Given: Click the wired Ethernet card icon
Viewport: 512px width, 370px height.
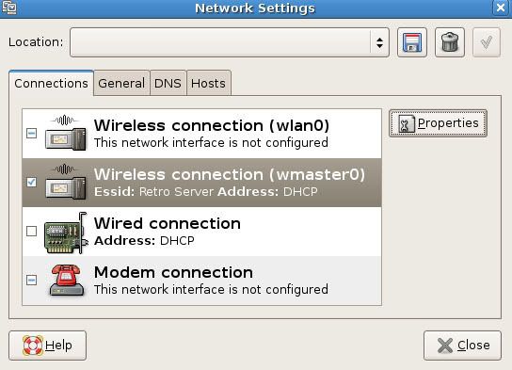Looking at the screenshot, I should pos(66,233).
